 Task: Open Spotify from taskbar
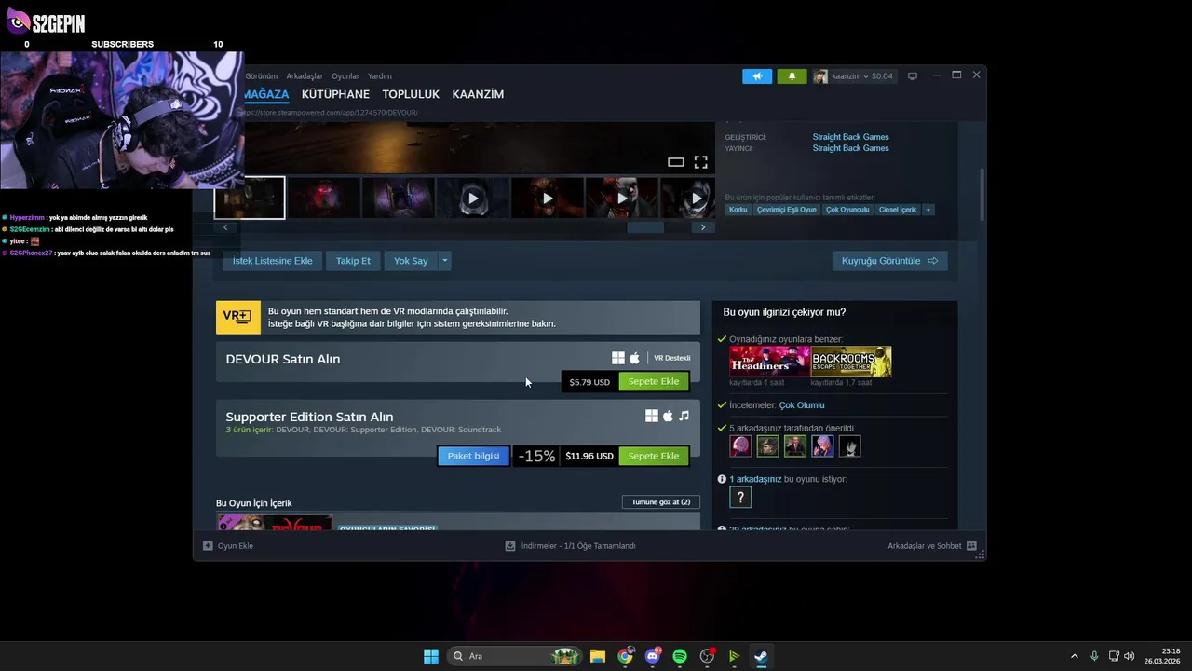tap(680, 656)
